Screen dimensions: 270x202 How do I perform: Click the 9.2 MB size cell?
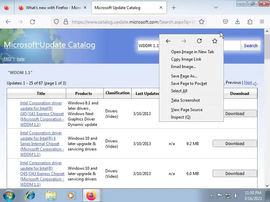[x=192, y=144]
